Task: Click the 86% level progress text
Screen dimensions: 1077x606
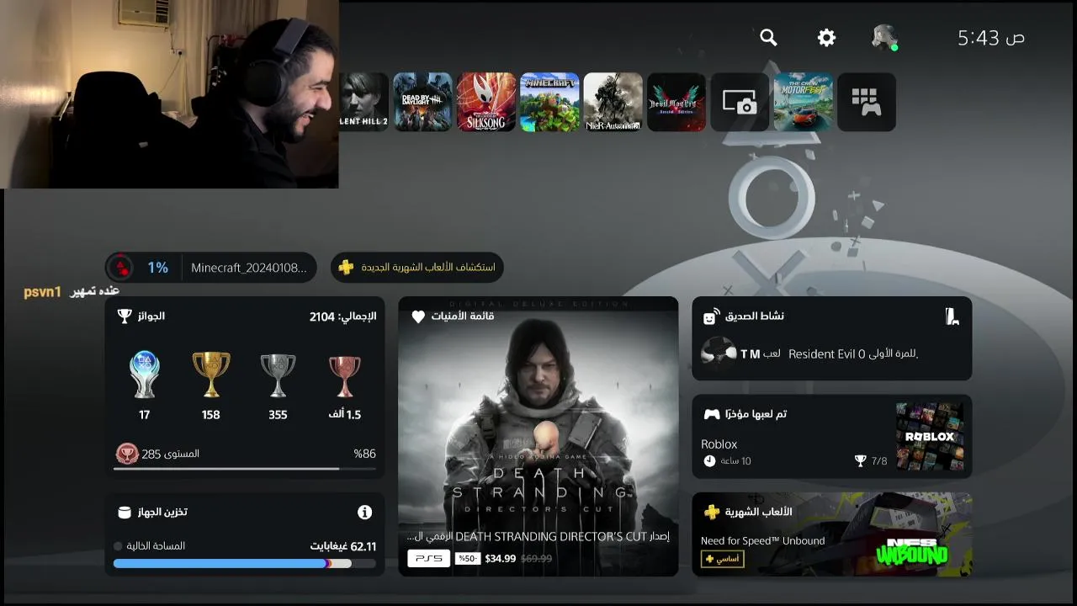Action: point(364,454)
